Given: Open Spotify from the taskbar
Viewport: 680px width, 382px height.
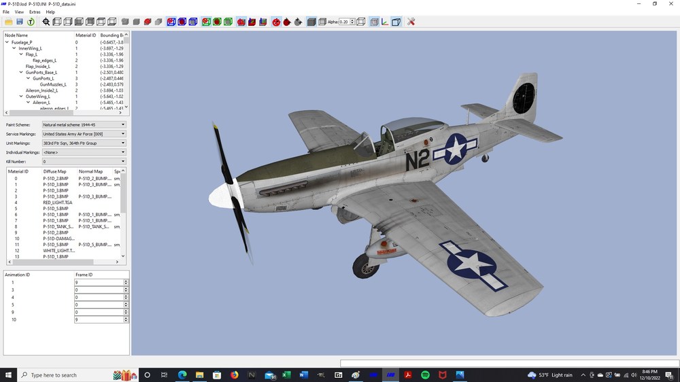Looking at the screenshot, I should [x=425, y=375].
